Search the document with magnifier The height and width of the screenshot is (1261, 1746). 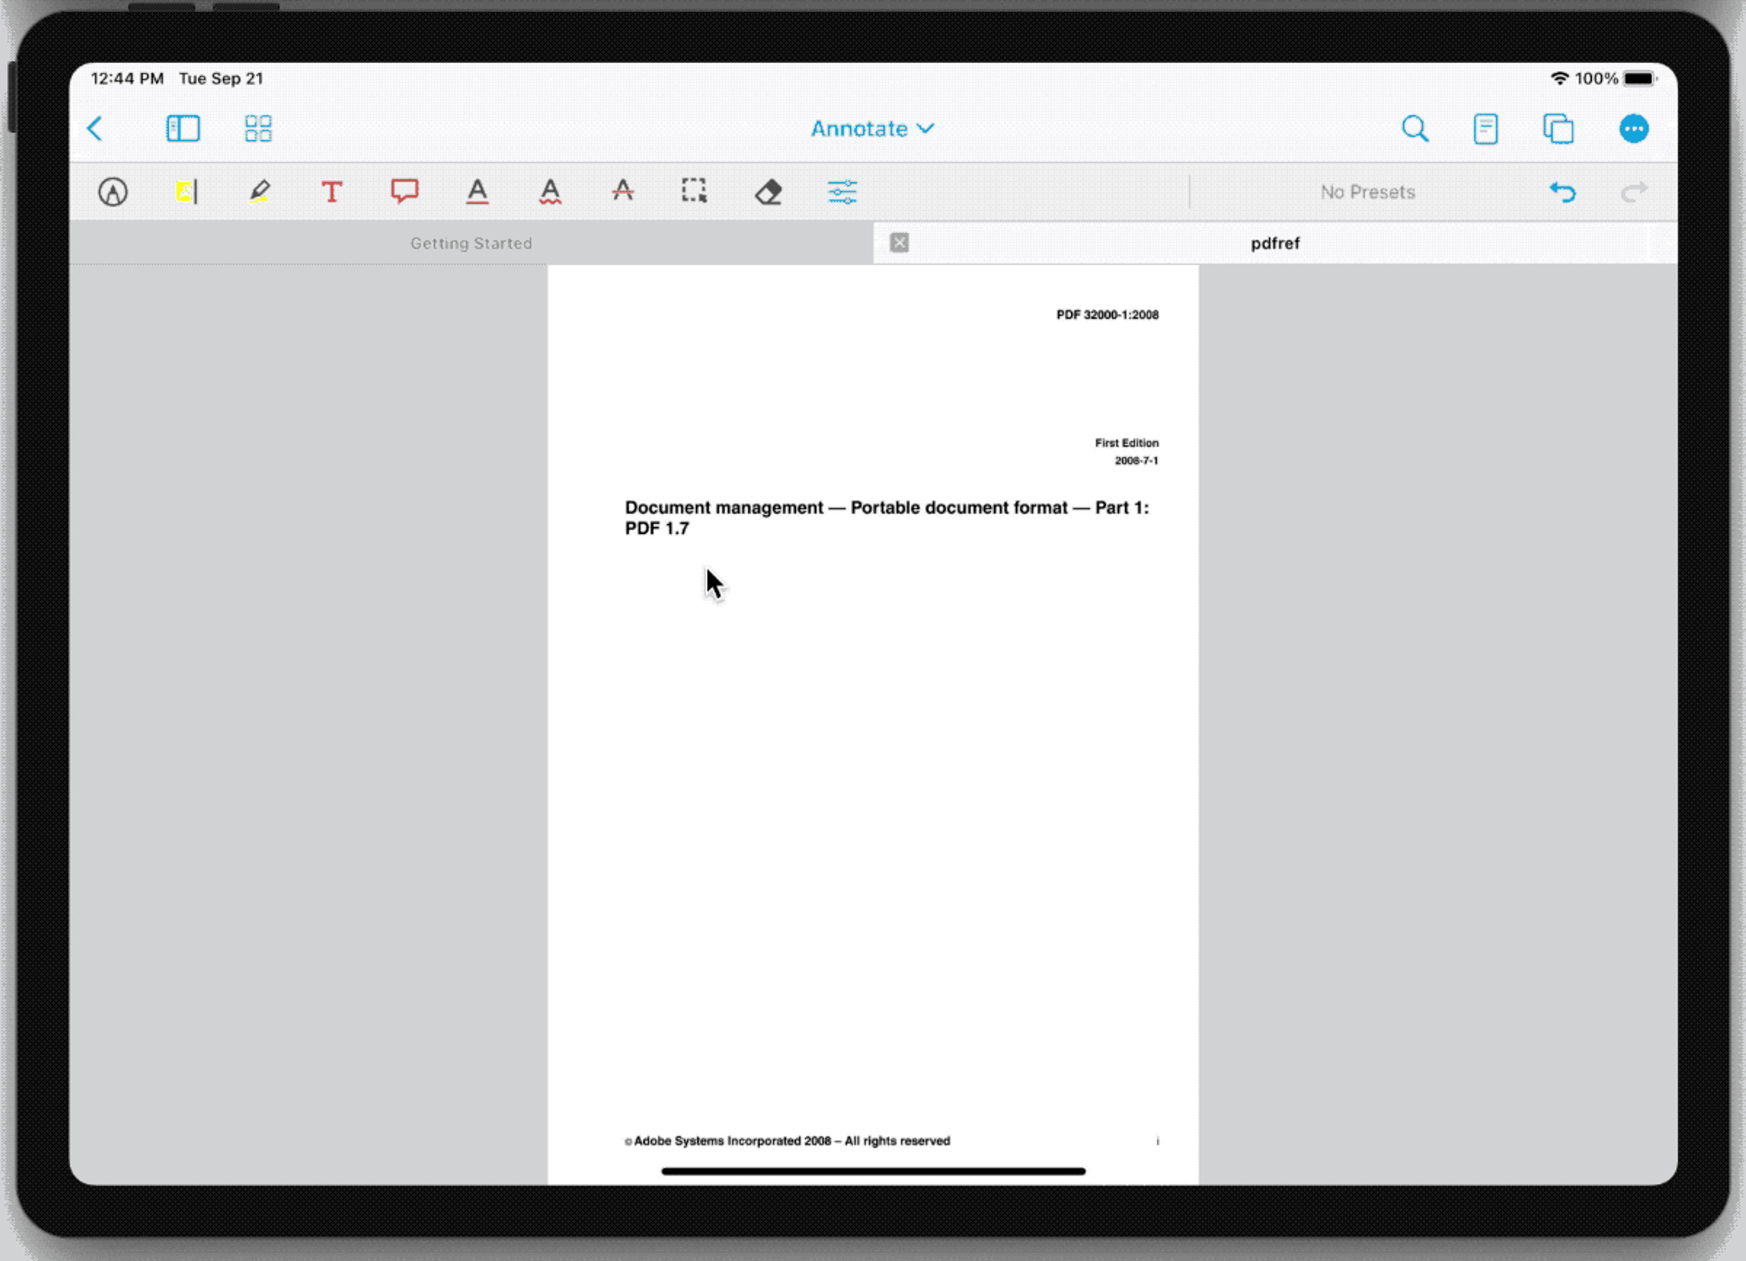click(x=1415, y=129)
